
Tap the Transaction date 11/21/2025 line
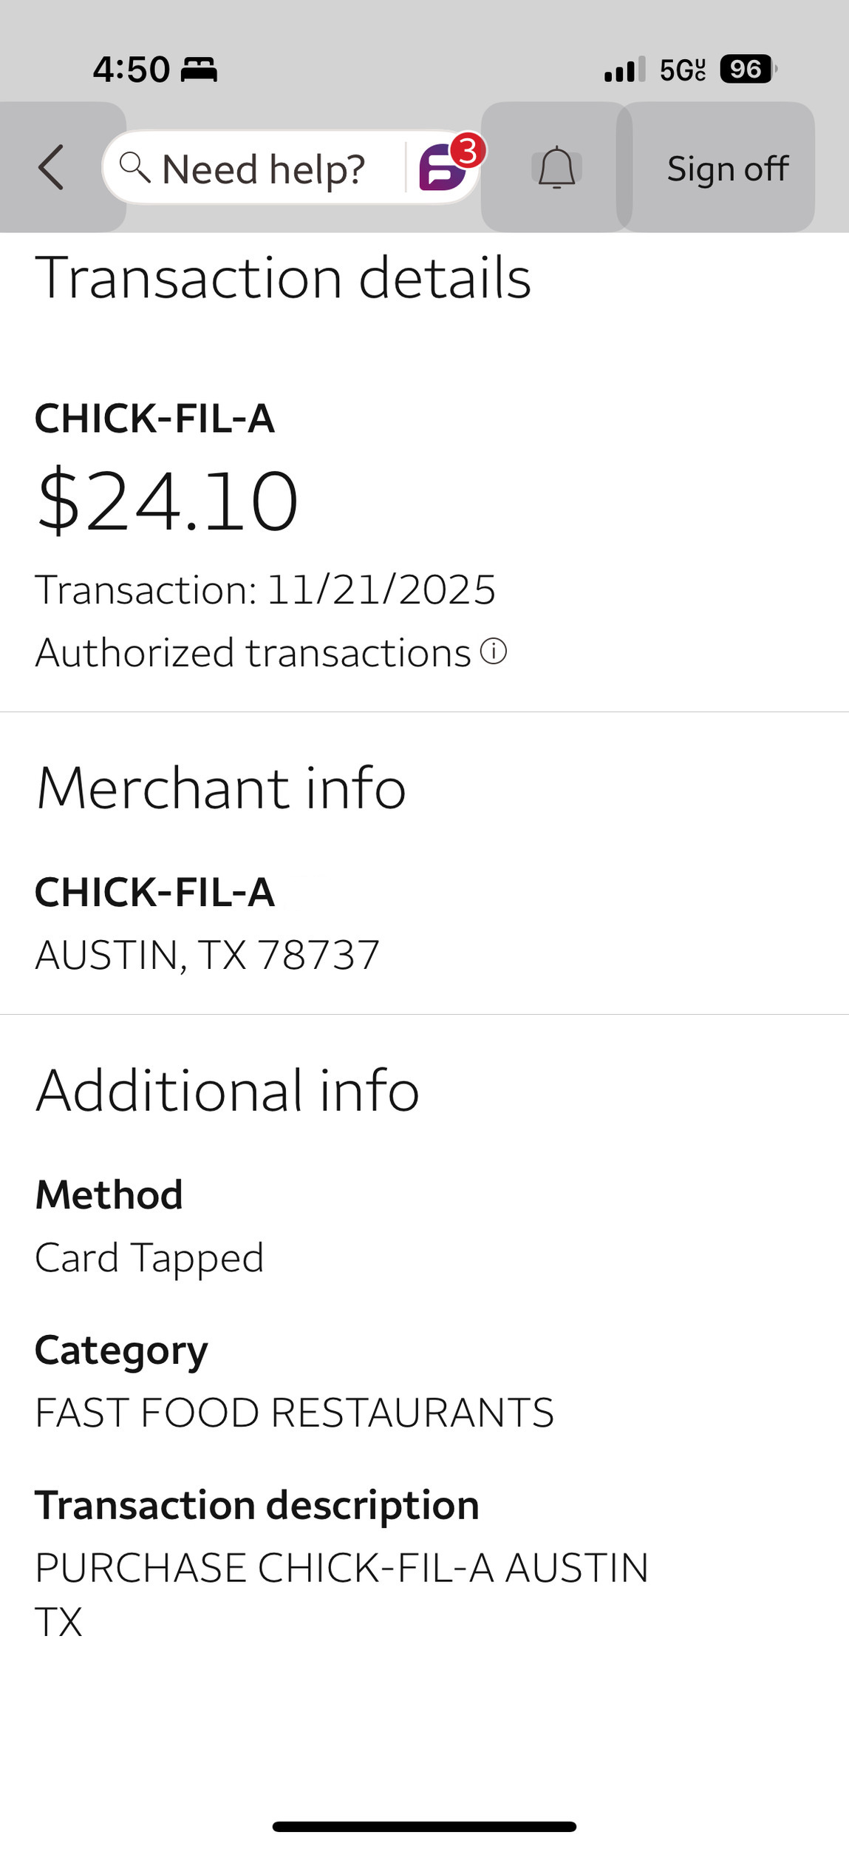[x=265, y=589]
